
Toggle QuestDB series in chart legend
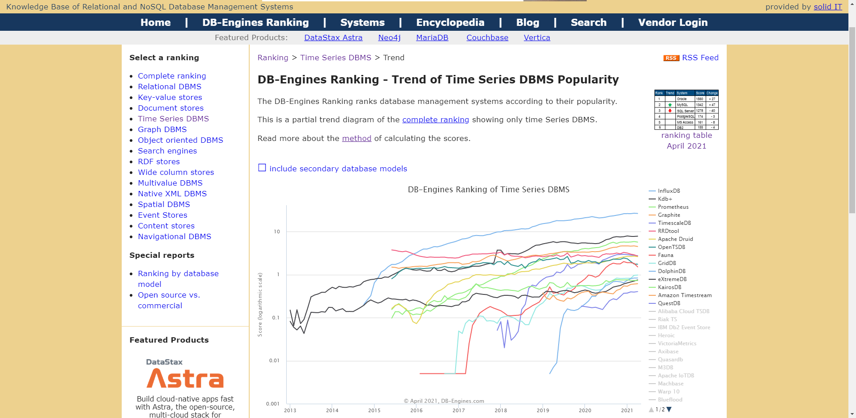(665, 303)
